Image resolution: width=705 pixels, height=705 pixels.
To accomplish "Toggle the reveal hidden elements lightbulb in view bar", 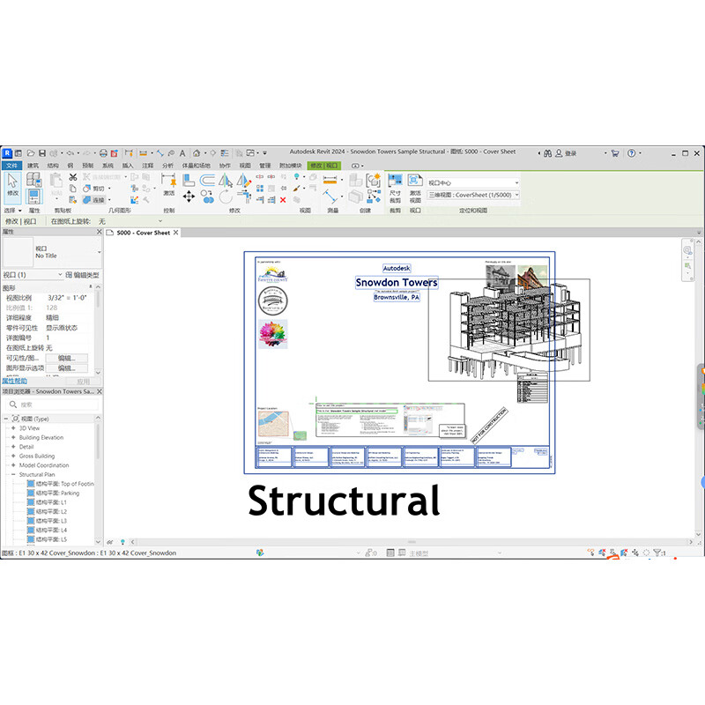I will [122, 542].
